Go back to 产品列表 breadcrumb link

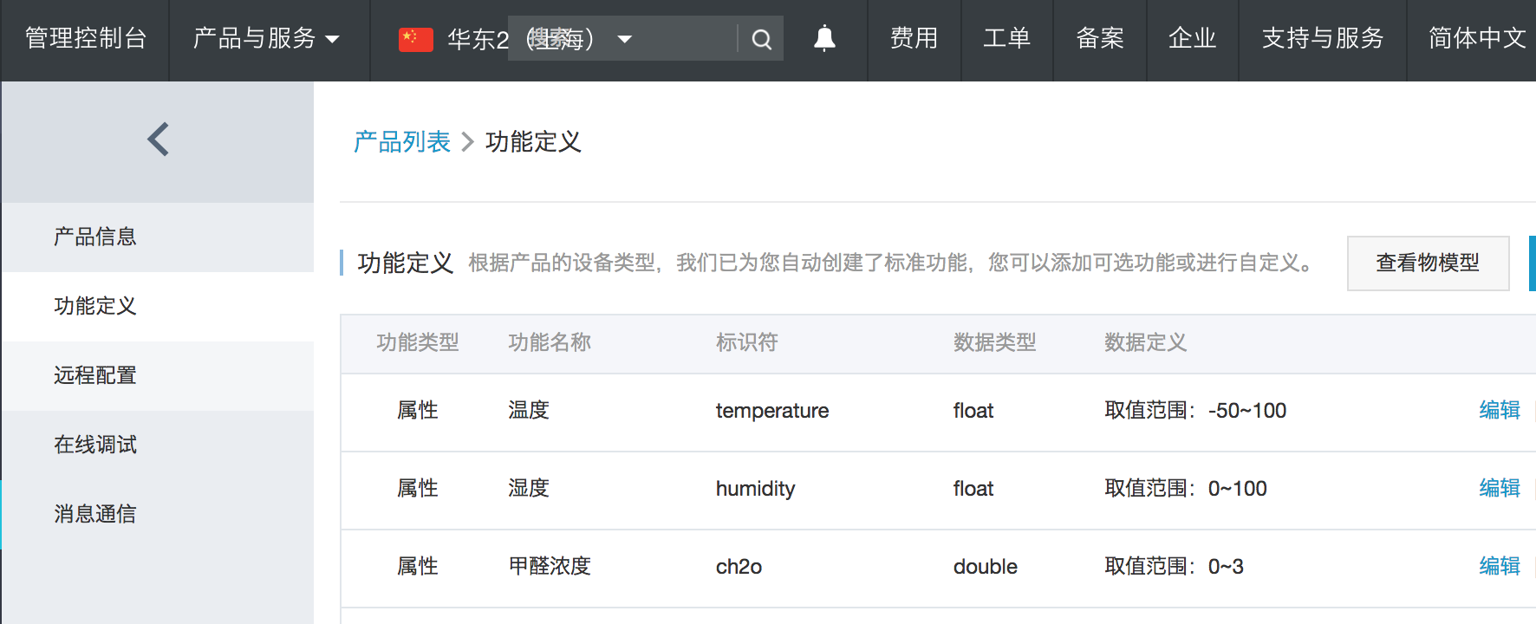(x=402, y=141)
